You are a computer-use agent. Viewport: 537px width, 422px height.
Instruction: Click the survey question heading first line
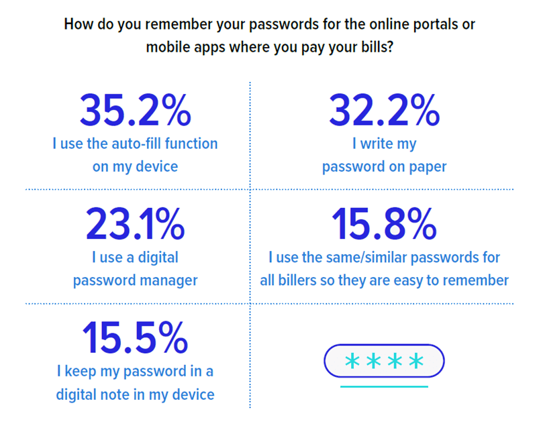(x=270, y=25)
